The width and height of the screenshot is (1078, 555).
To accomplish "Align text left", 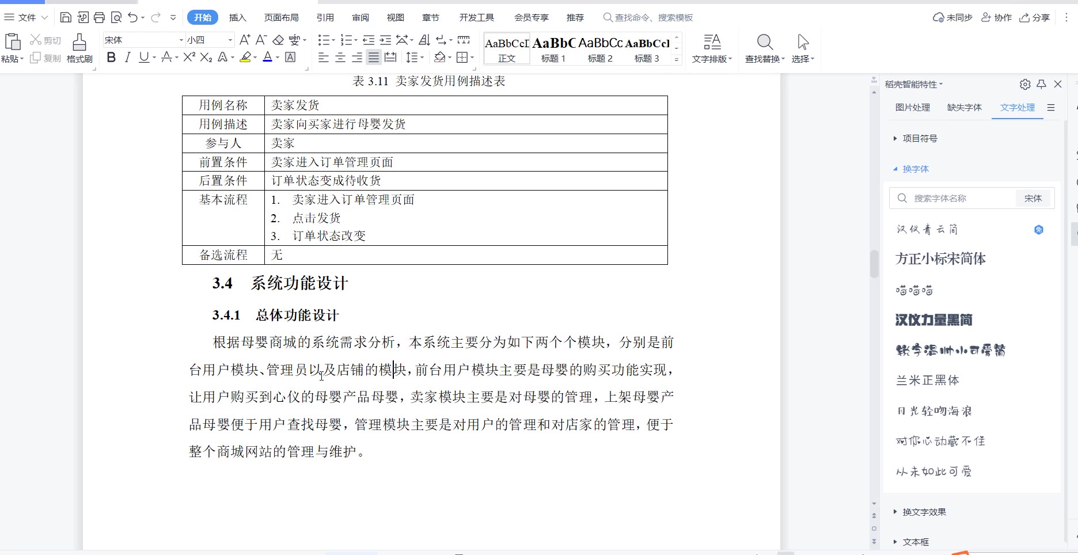I will click(x=324, y=57).
